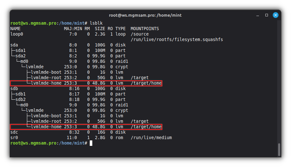291x167 pixels.
Task: Click the MOUNTPOINTS column header
Action: click(x=145, y=29)
